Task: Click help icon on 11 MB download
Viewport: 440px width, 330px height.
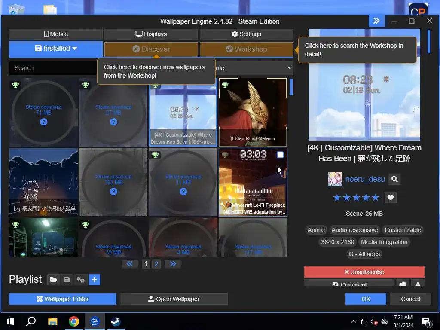Action: (183, 192)
